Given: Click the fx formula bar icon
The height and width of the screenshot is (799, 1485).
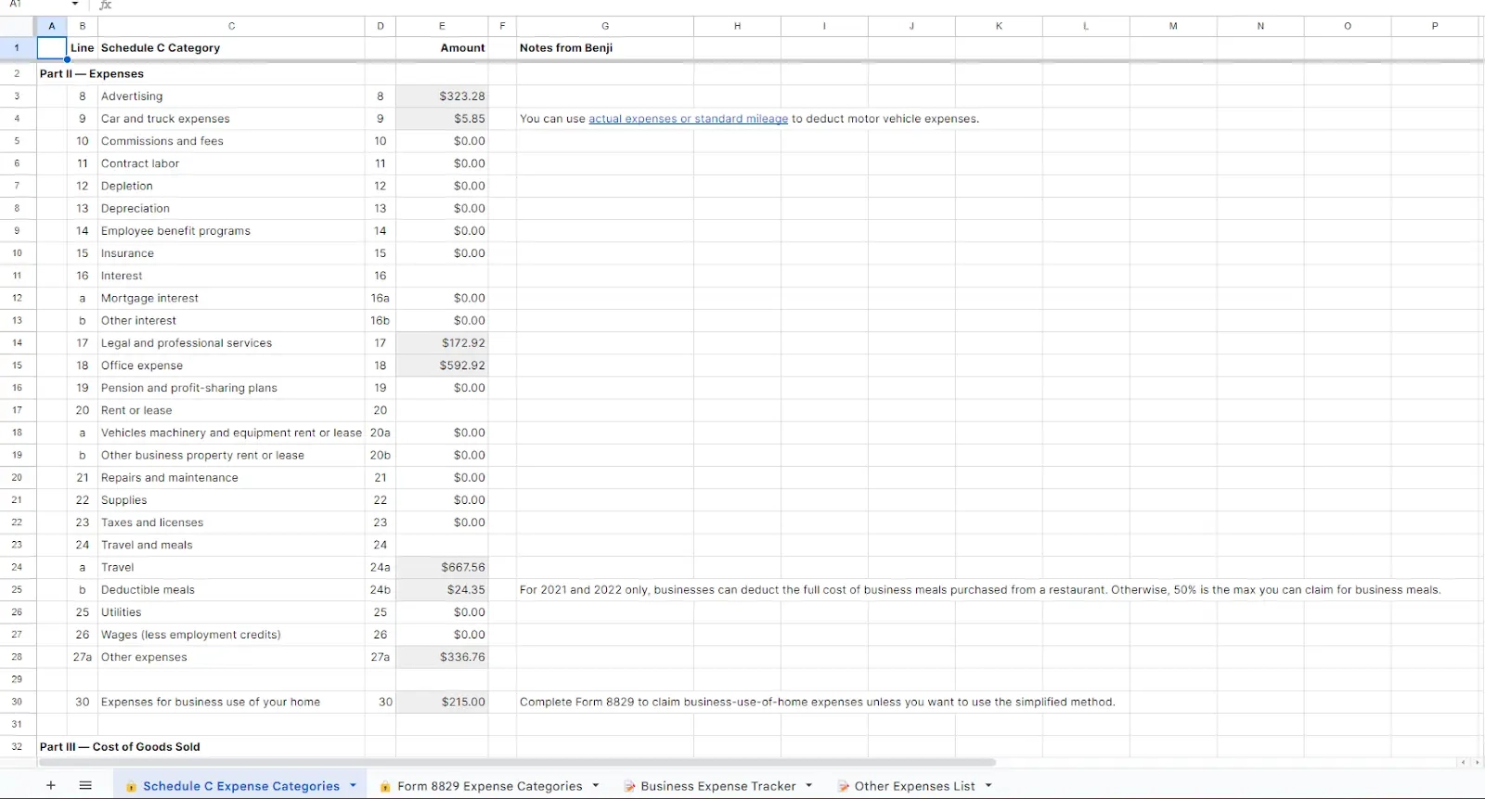Looking at the screenshot, I should pyautogui.click(x=106, y=5).
